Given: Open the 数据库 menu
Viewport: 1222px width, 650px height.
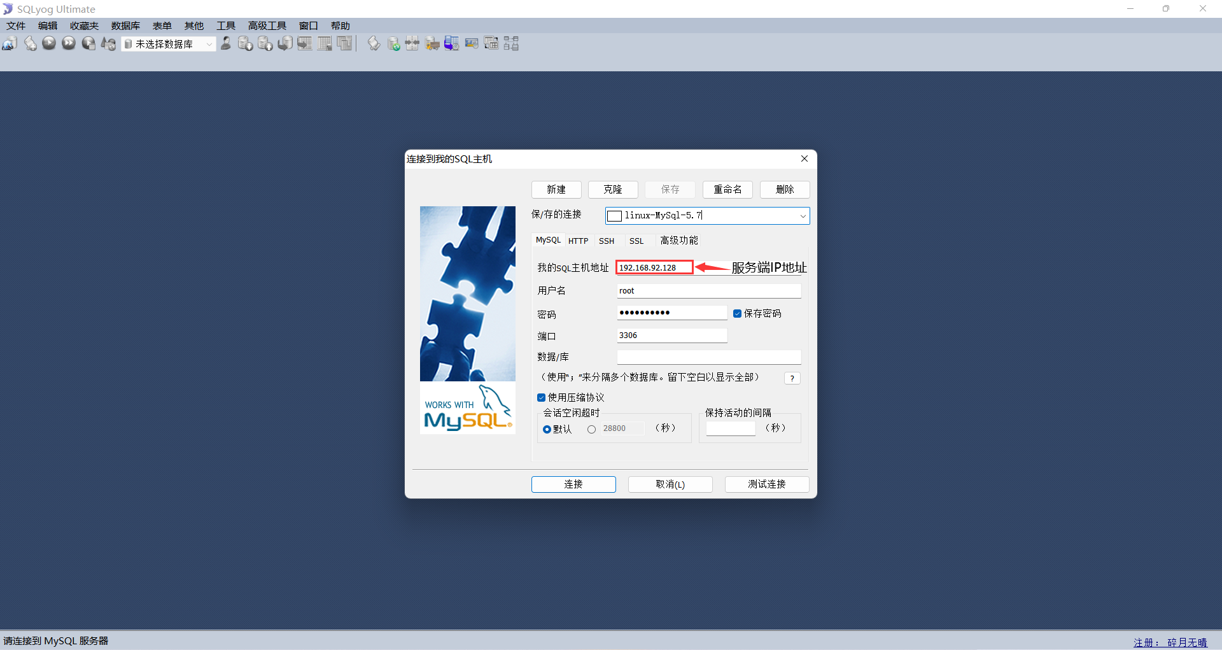Looking at the screenshot, I should [125, 25].
